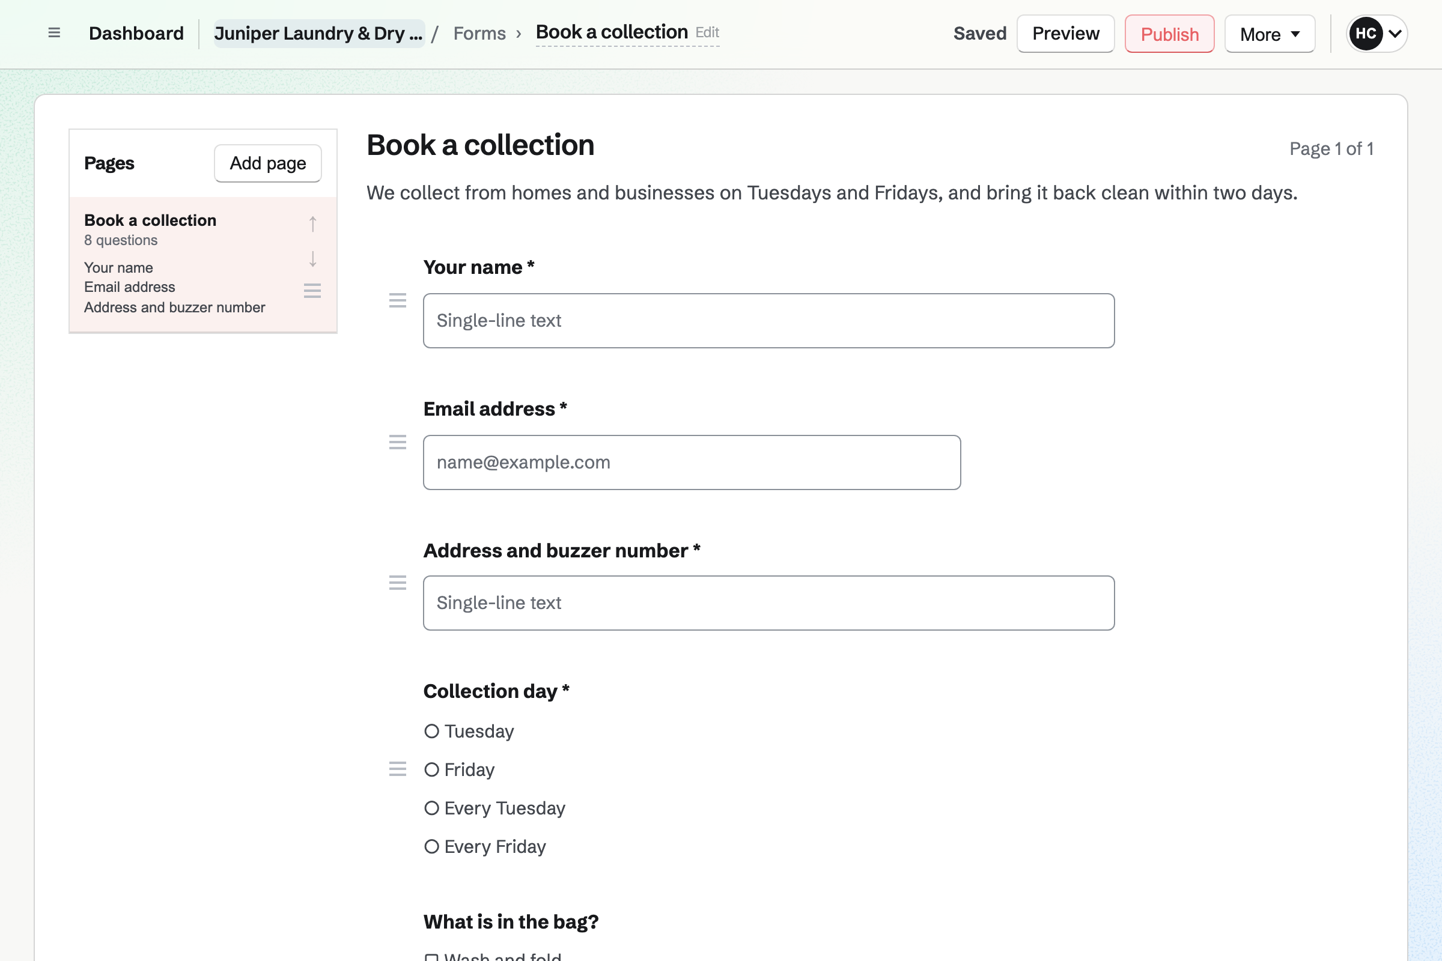This screenshot has height=961, width=1442.
Task: Click the 'Page 1 of 1' indicator
Action: pos(1331,149)
